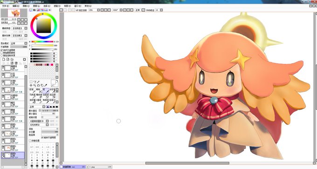The width and height of the screenshot is (317, 169).
Task: Show the HSV sliders panel icon
Action: click(x=38, y=10)
